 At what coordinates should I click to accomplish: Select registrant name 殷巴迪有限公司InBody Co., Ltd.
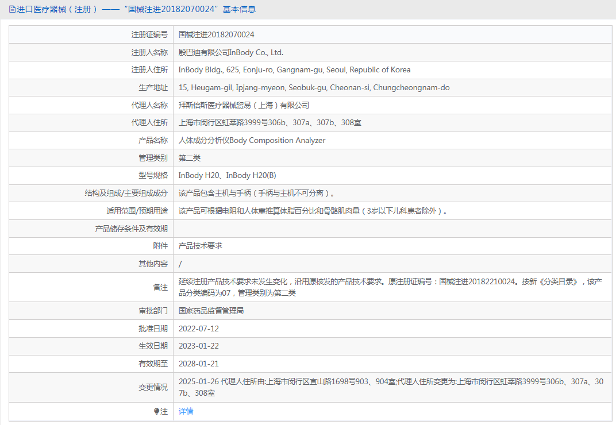(231, 52)
